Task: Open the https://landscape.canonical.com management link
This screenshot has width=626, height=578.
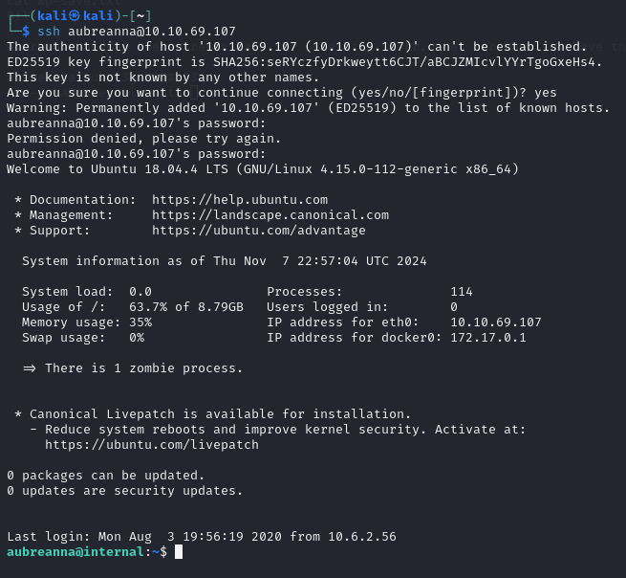Action: pyautogui.click(x=270, y=215)
